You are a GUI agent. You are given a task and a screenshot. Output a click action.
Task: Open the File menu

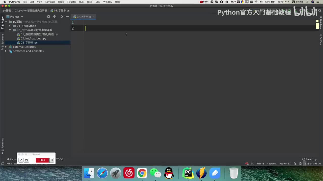click(x=25, y=2)
